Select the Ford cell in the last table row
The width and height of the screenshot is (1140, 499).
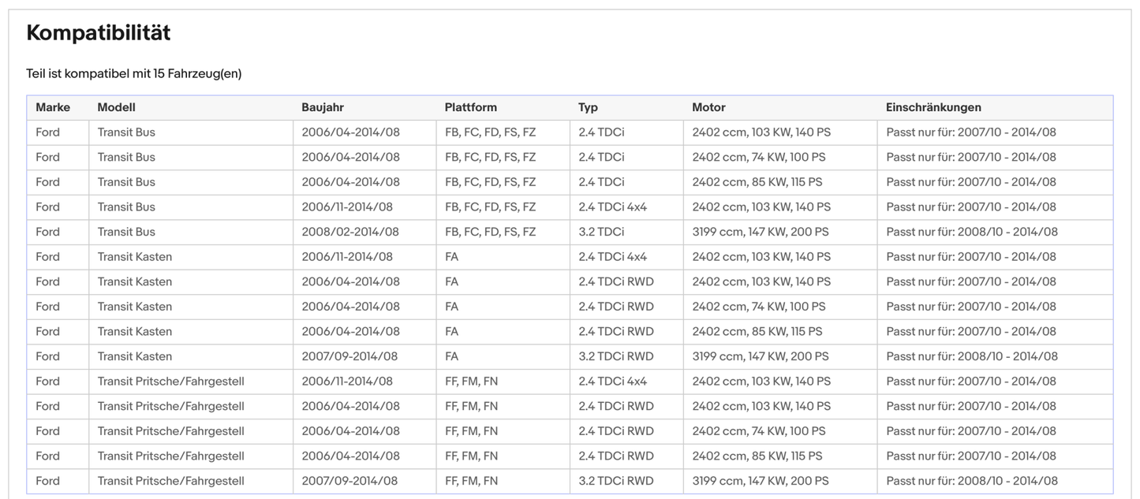coord(47,481)
